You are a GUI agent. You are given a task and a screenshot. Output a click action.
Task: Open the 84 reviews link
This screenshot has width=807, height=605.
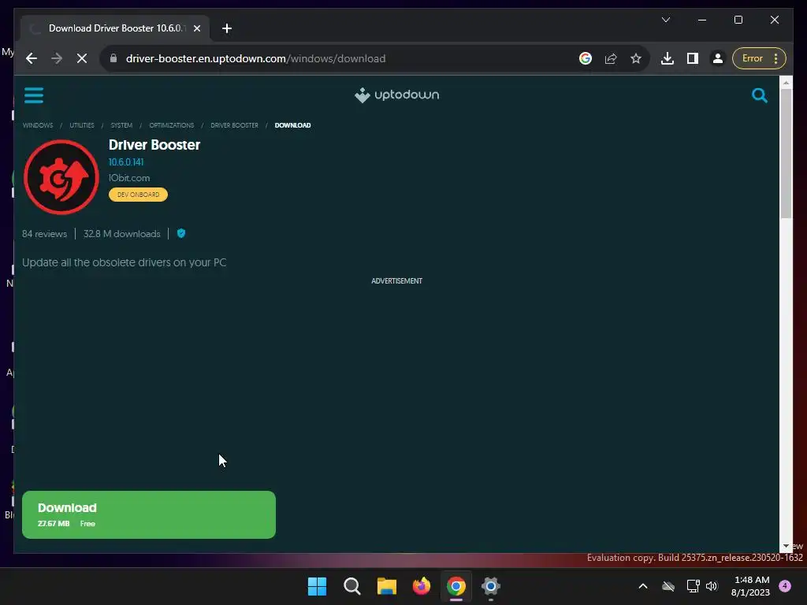[44, 233]
